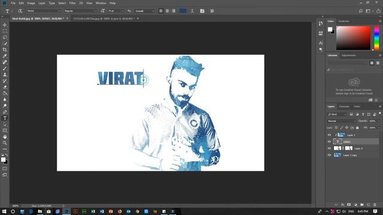
Task: Select the Brush tool
Action: point(5,69)
